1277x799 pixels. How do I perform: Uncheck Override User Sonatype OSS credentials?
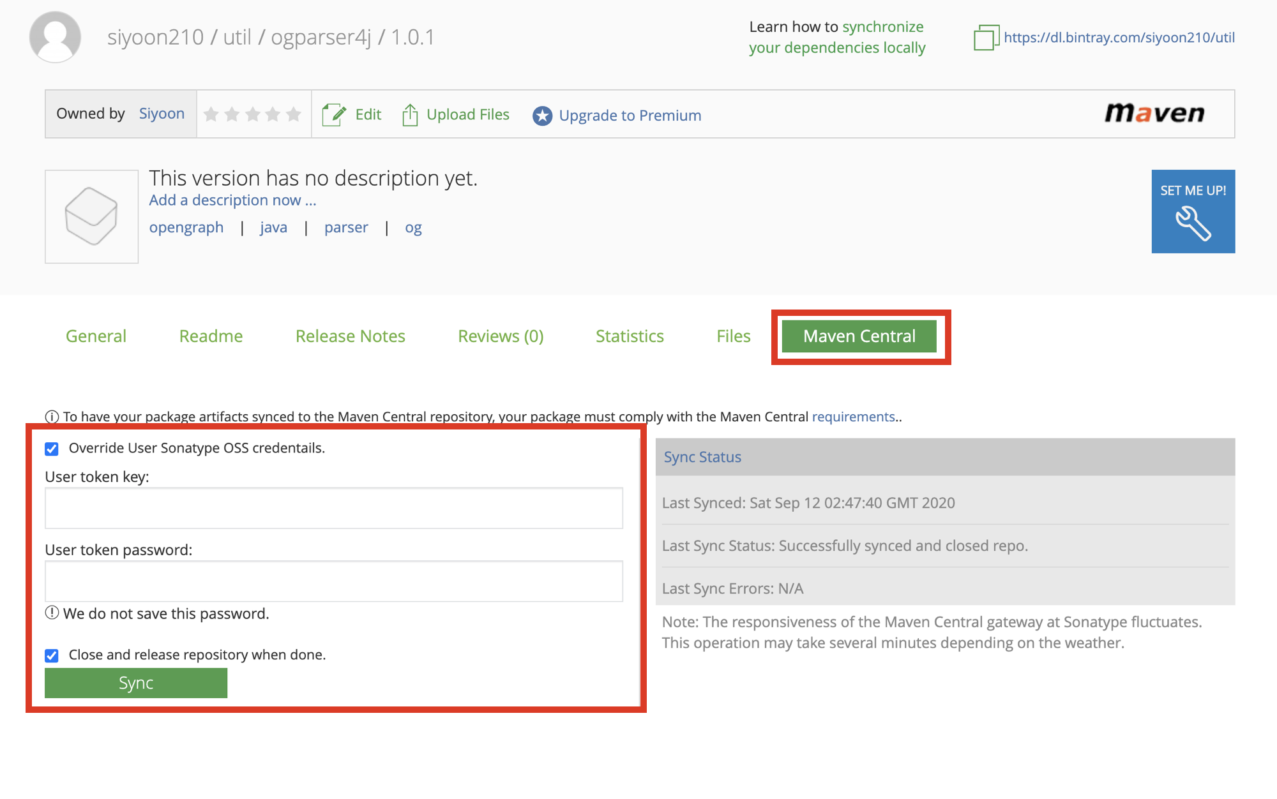coord(52,449)
